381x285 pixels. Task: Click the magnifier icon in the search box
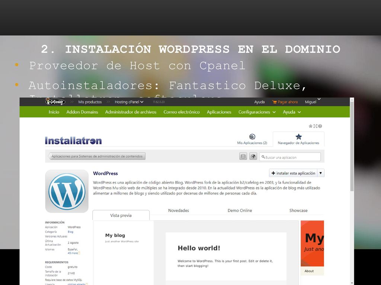coord(263,157)
